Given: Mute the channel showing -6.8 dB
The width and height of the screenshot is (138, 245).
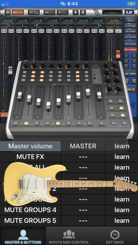Looking at the screenshot, I should point(94,31).
